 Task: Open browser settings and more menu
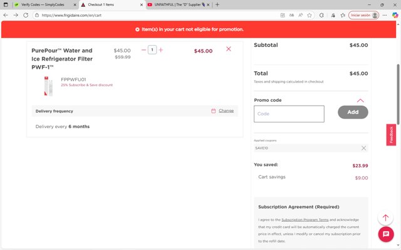tap(385, 15)
